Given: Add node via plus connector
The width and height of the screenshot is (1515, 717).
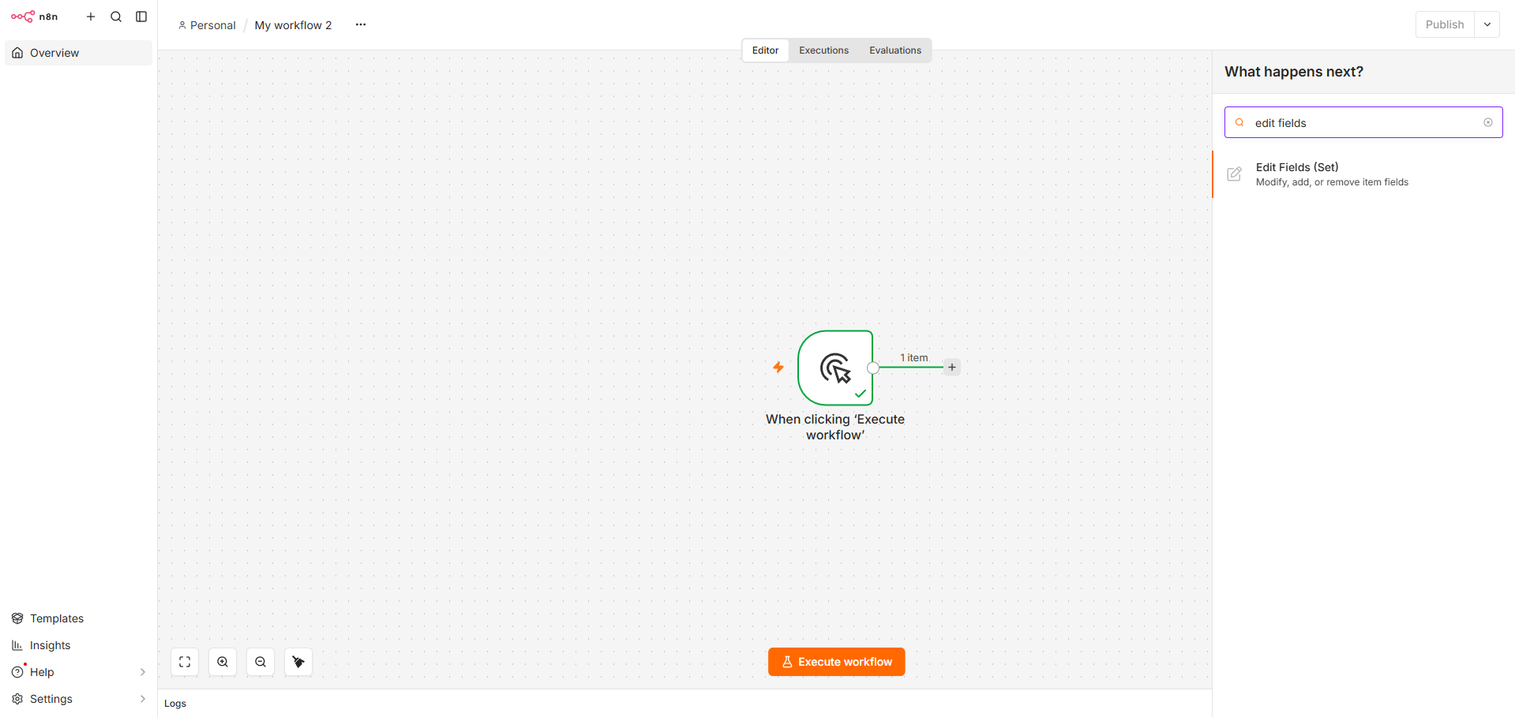Looking at the screenshot, I should (952, 367).
